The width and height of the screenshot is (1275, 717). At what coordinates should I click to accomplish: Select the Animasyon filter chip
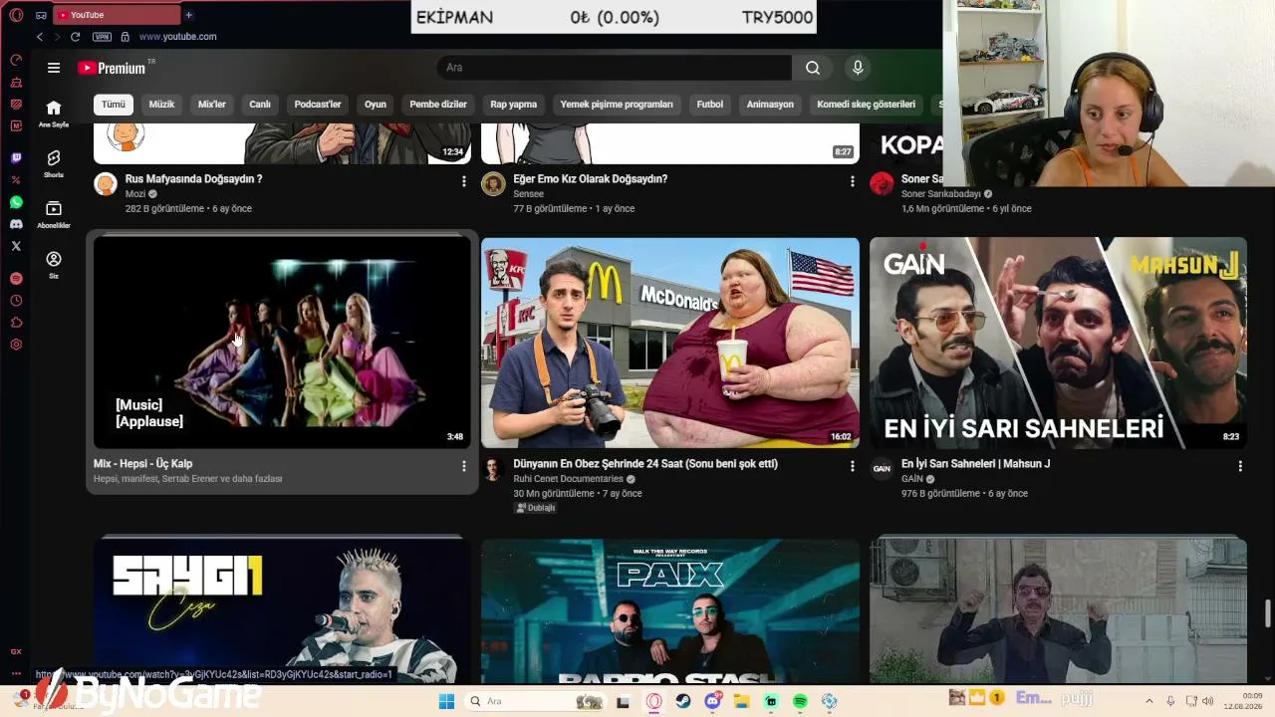(770, 105)
